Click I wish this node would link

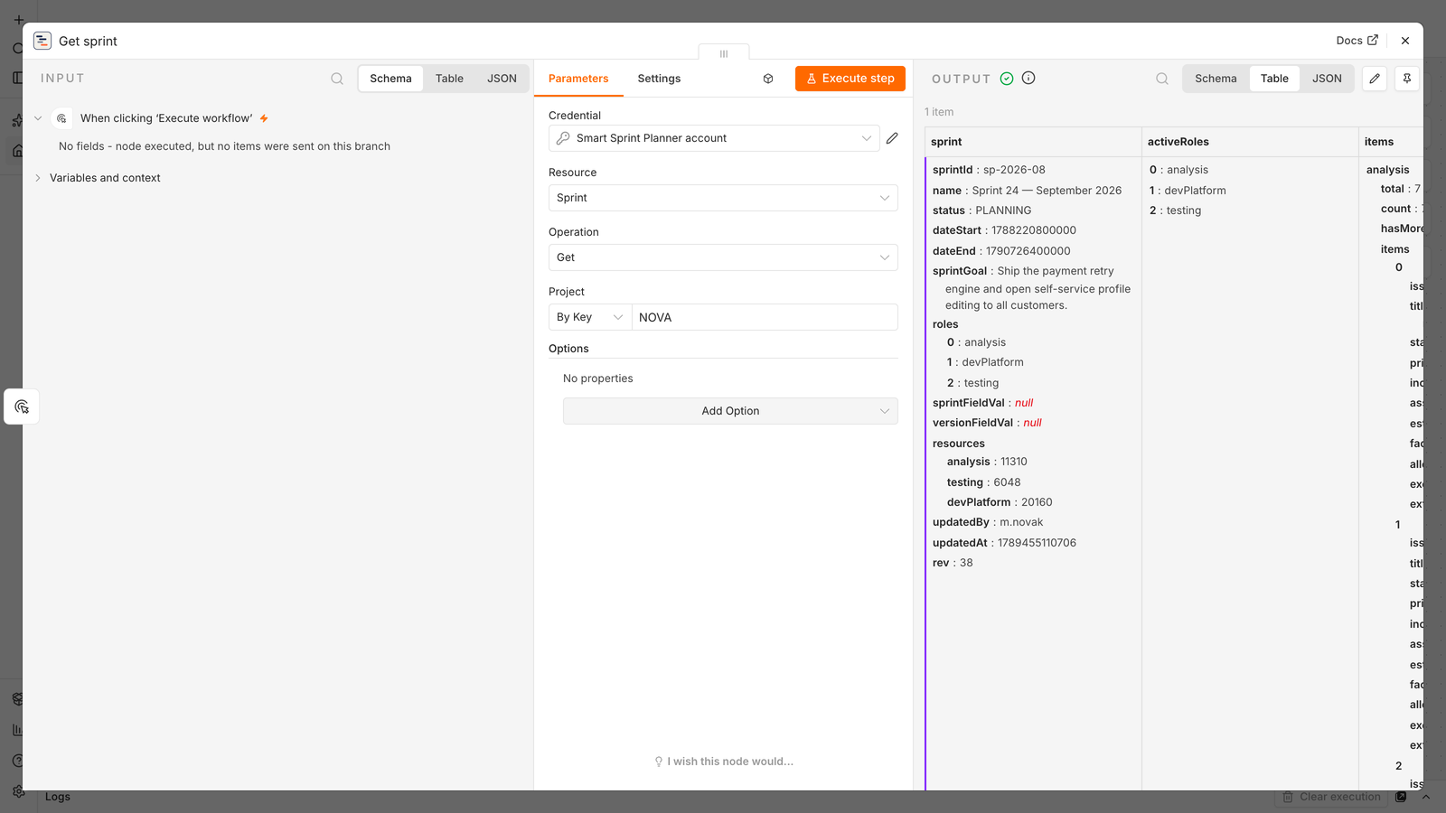(x=724, y=762)
